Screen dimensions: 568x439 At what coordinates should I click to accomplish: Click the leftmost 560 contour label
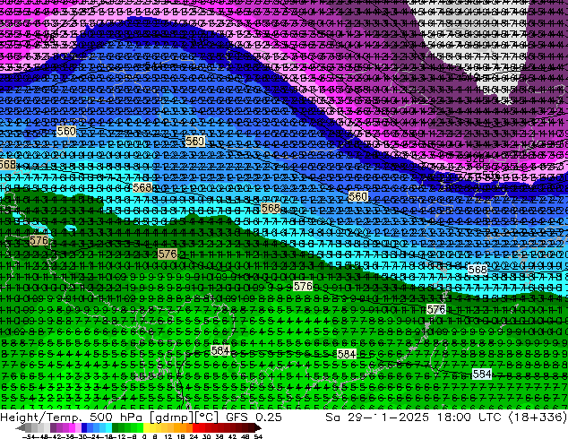pyautogui.click(x=66, y=131)
